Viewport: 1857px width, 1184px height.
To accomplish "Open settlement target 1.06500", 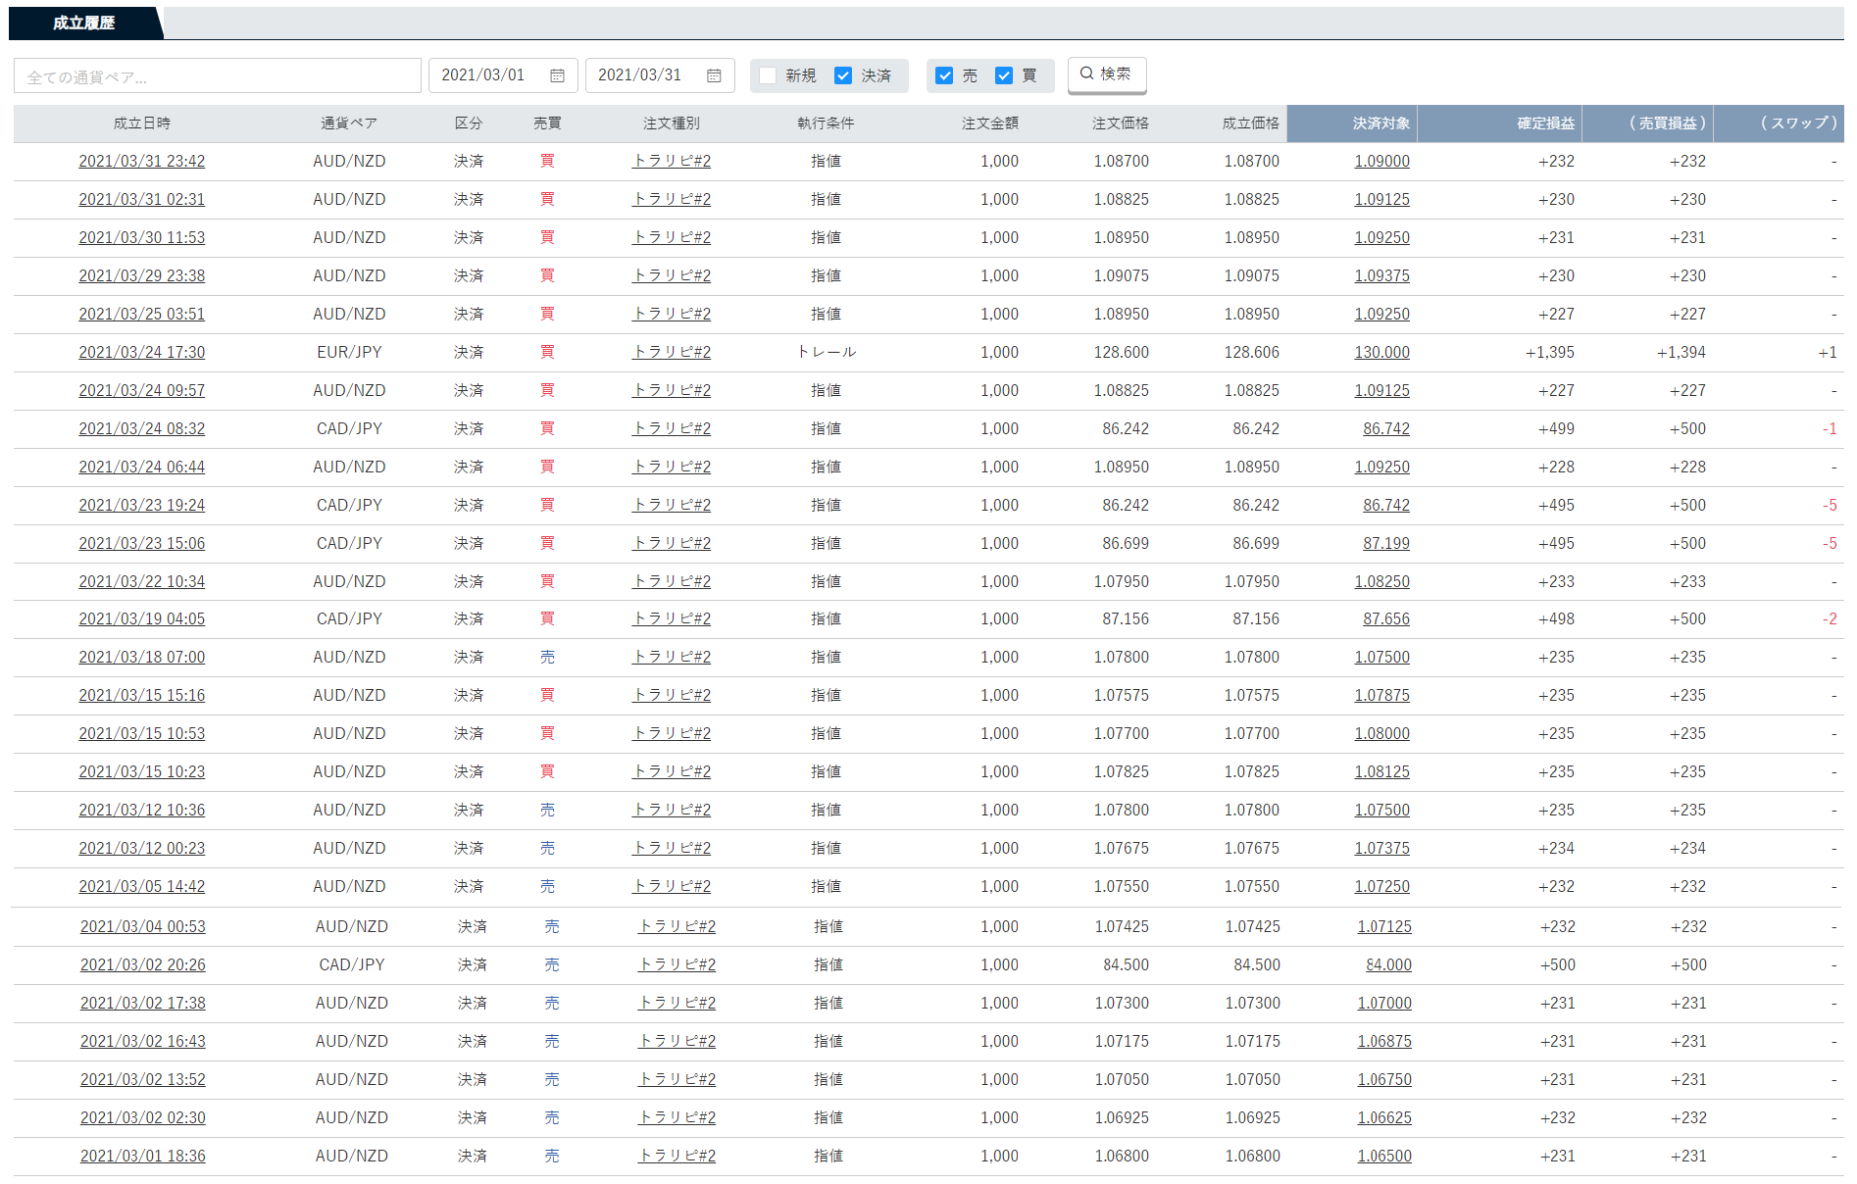I will [x=1384, y=1156].
